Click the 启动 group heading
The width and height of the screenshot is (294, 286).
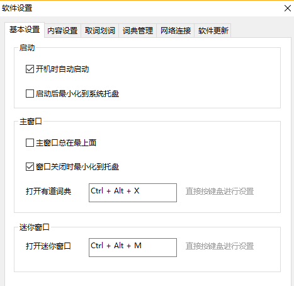[27, 48]
